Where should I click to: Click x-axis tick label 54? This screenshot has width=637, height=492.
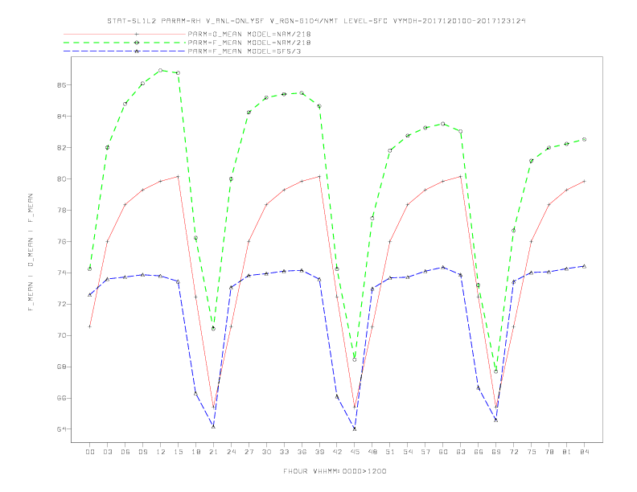pos(408,452)
